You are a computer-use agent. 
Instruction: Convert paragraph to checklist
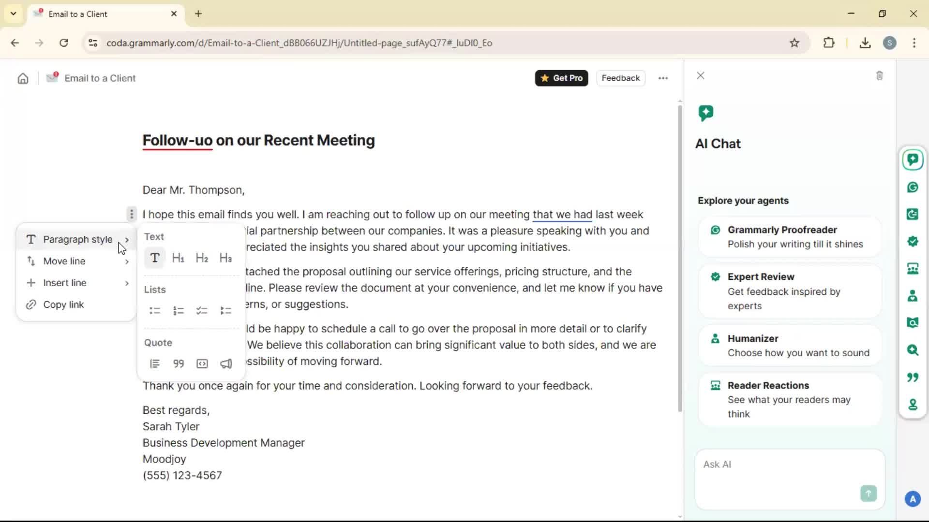click(x=202, y=311)
